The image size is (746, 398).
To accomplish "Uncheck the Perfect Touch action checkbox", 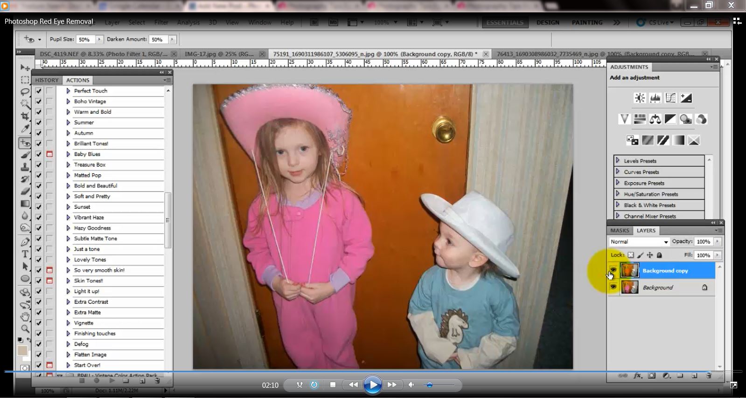I will 39,91.
